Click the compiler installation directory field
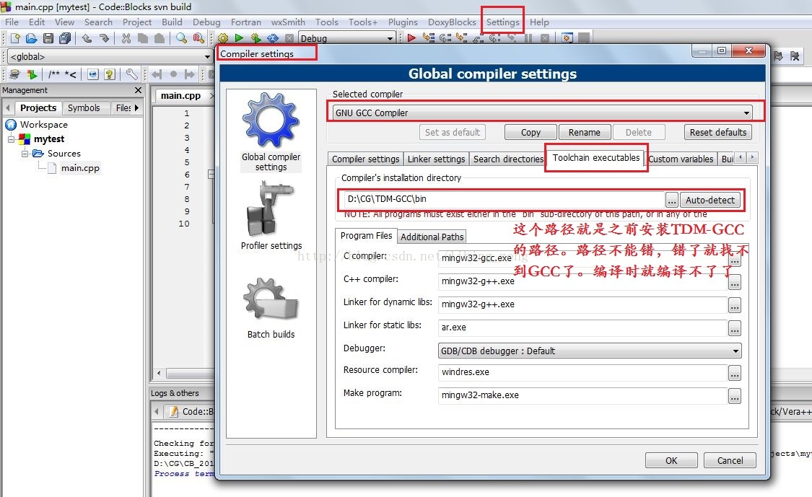 tap(505, 199)
